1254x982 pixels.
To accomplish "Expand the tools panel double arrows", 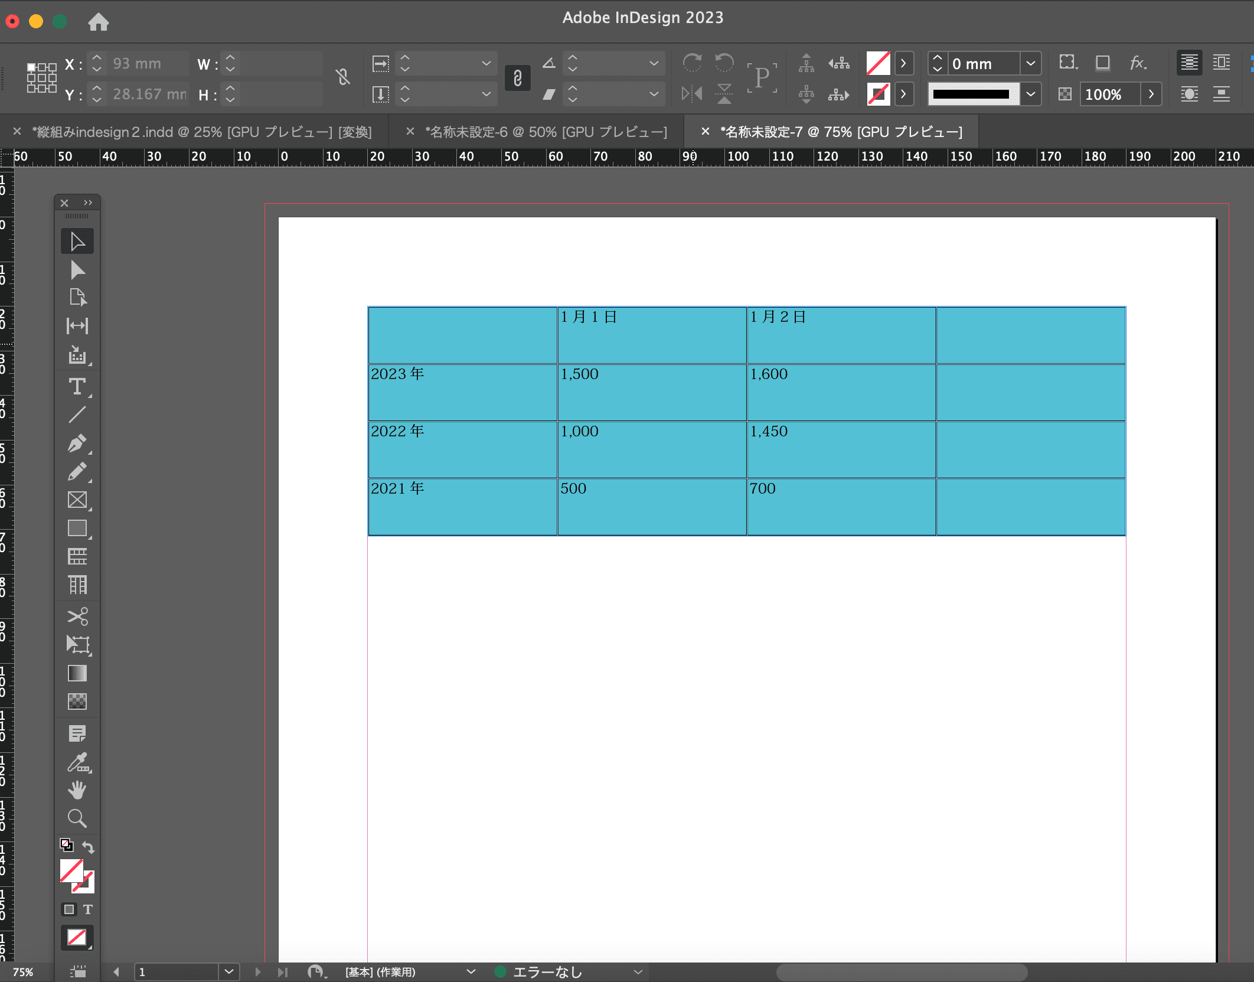I will [88, 203].
